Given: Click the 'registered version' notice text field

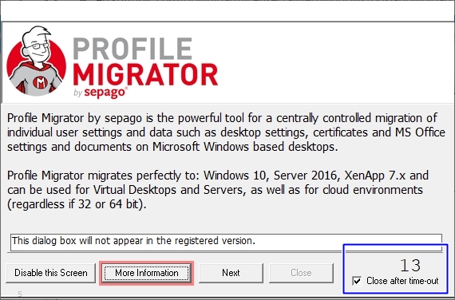Looking at the screenshot, I should point(227,242).
